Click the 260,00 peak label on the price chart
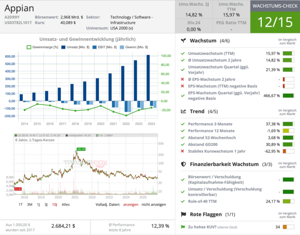The image size is (300, 235). pyautogui.click(x=81, y=149)
